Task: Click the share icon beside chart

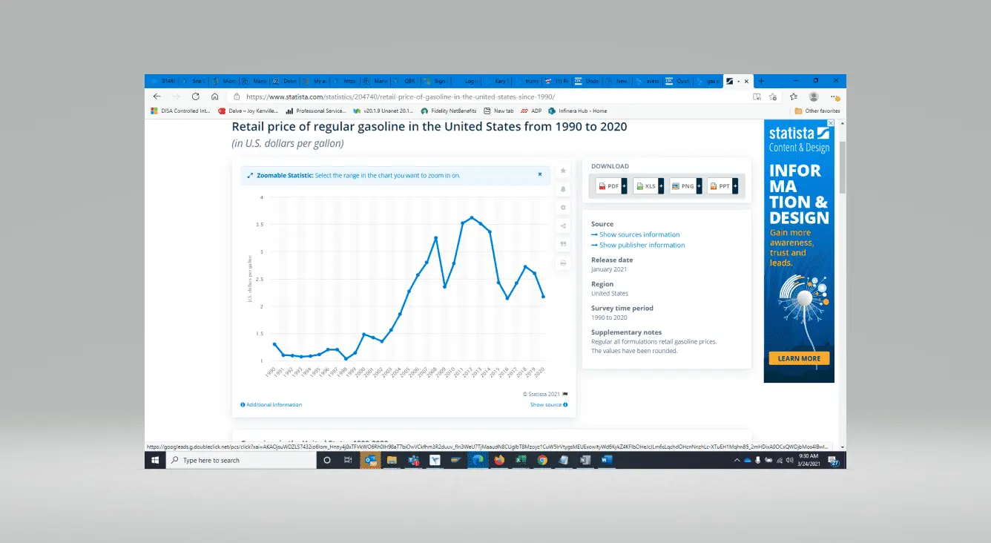Action: tap(563, 226)
